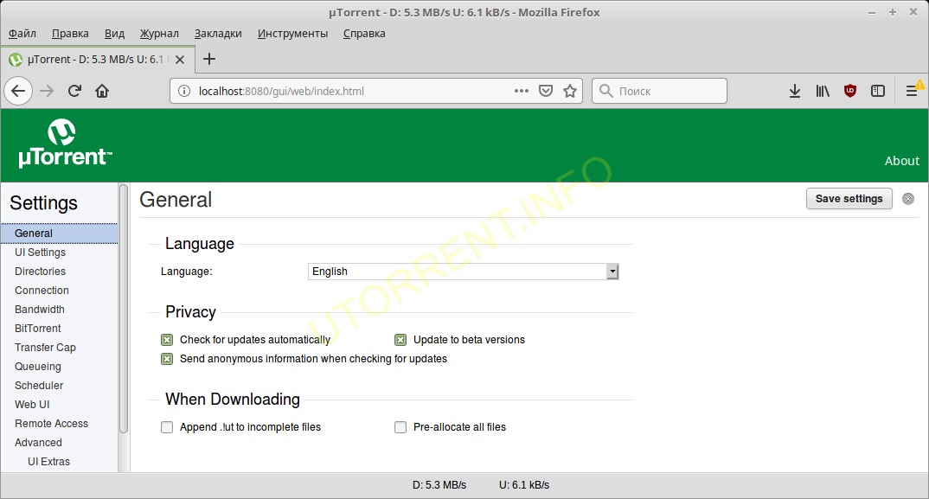Open the Справка menu
The image size is (929, 499).
(364, 33)
